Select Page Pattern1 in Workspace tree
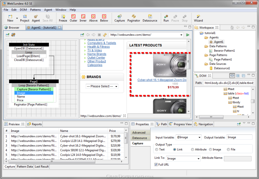 pyautogui.click(x=221, y=59)
